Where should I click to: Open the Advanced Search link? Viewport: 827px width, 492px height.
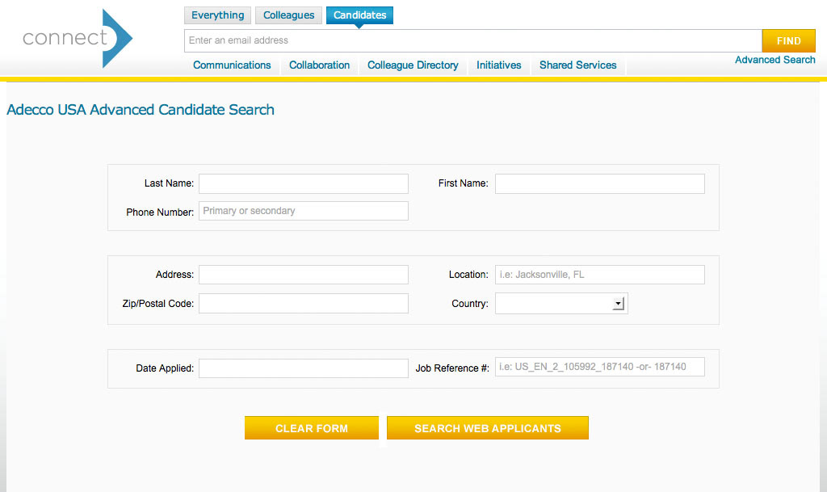[775, 60]
